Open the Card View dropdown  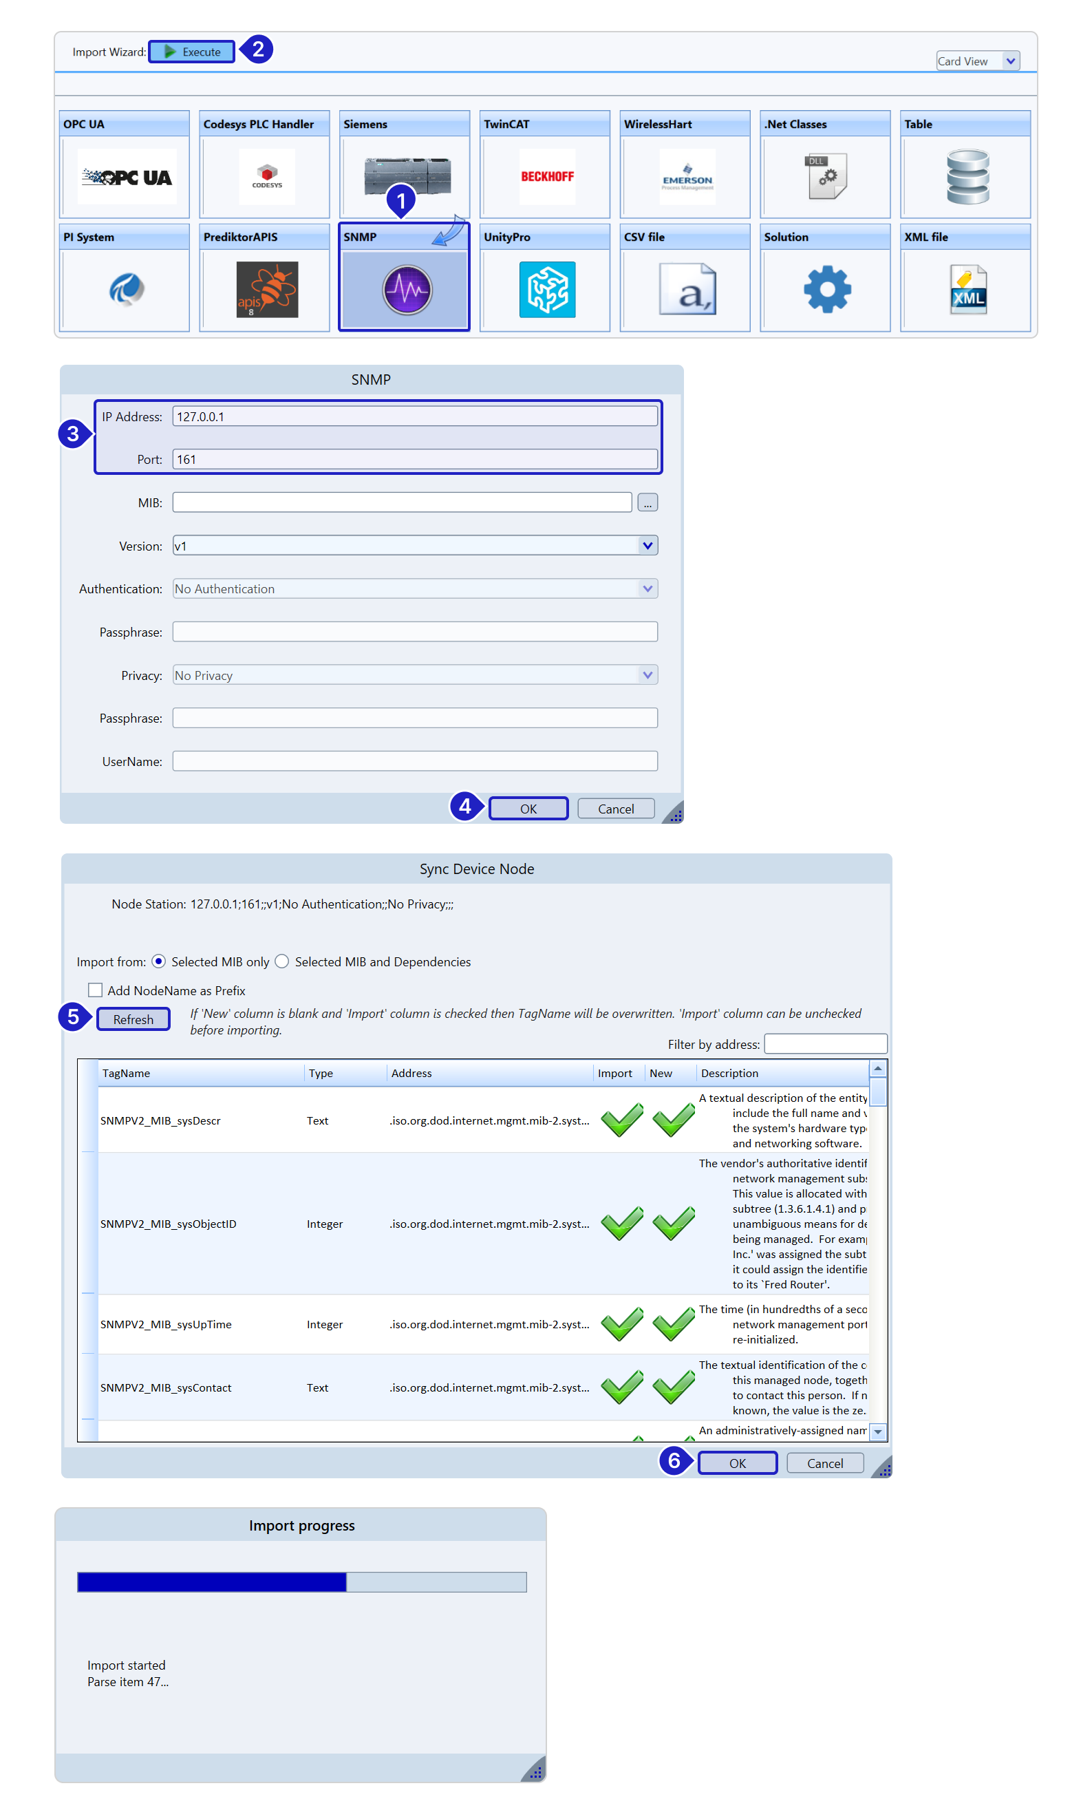976,61
